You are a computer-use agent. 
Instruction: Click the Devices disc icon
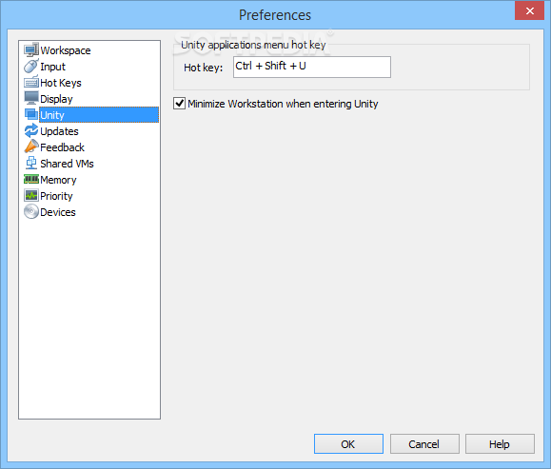coord(31,211)
